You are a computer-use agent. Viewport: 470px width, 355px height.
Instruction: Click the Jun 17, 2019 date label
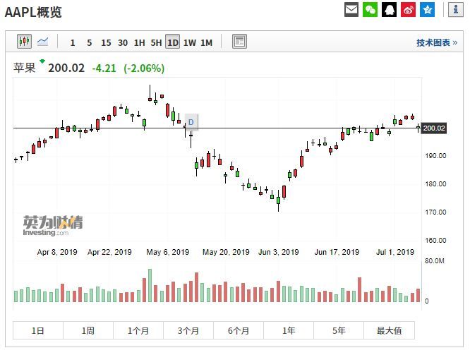click(337, 252)
